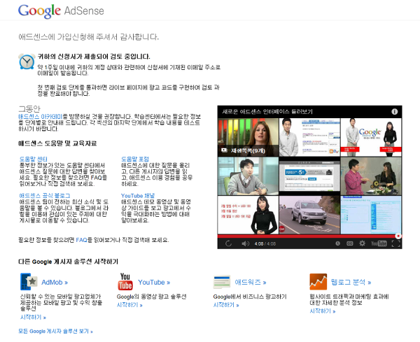Select thumbnail of man beside webpage
This screenshot has height=342, width=420.
tap(309, 137)
